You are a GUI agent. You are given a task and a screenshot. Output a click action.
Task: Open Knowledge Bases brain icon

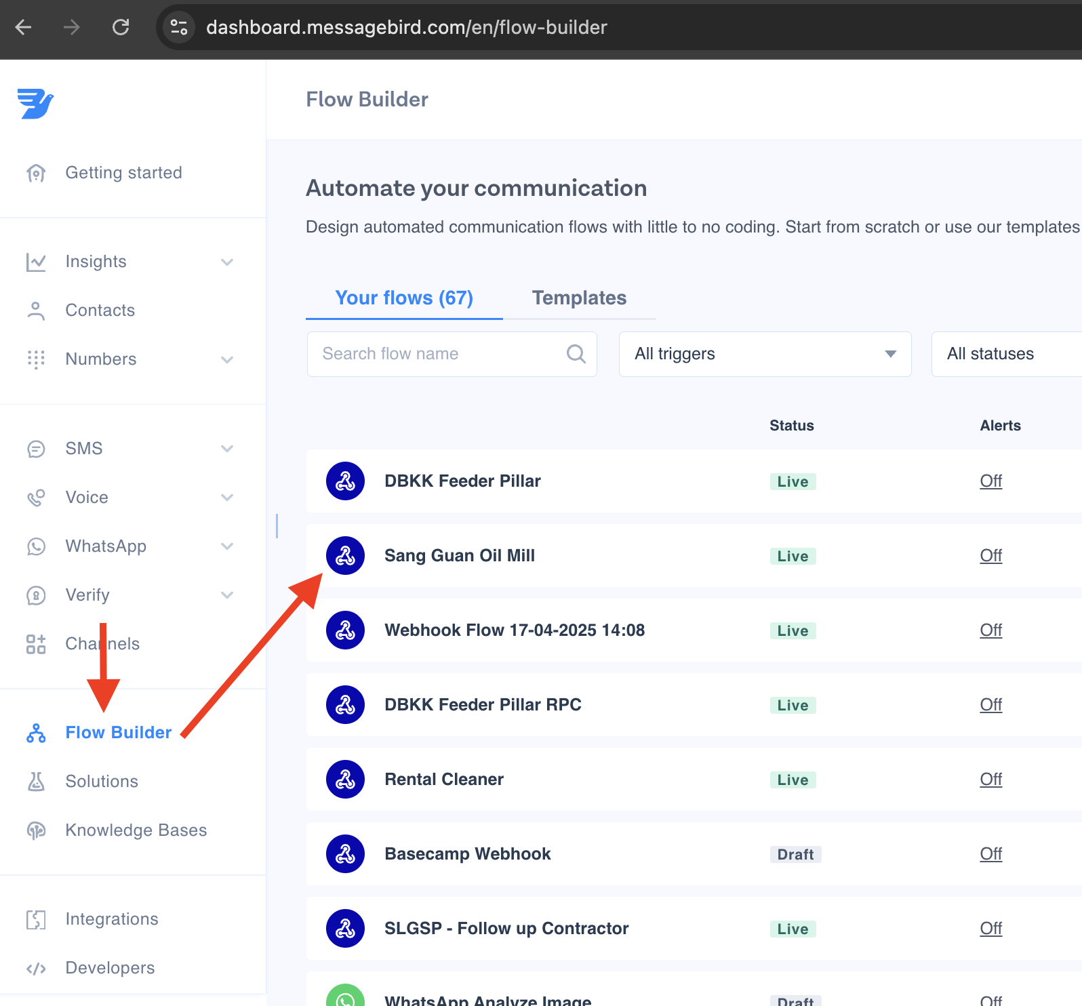coord(36,830)
